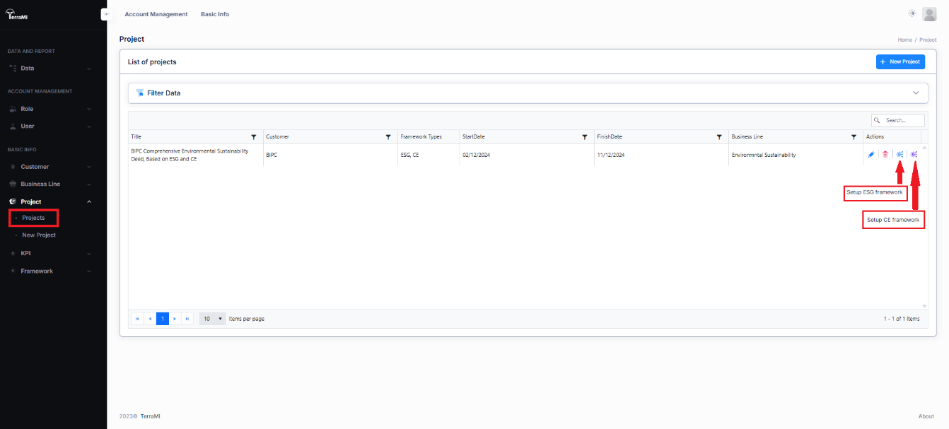Screen dimensions: 949x429
Task: Open the items per page dropdown
Action: pyautogui.click(x=212, y=319)
